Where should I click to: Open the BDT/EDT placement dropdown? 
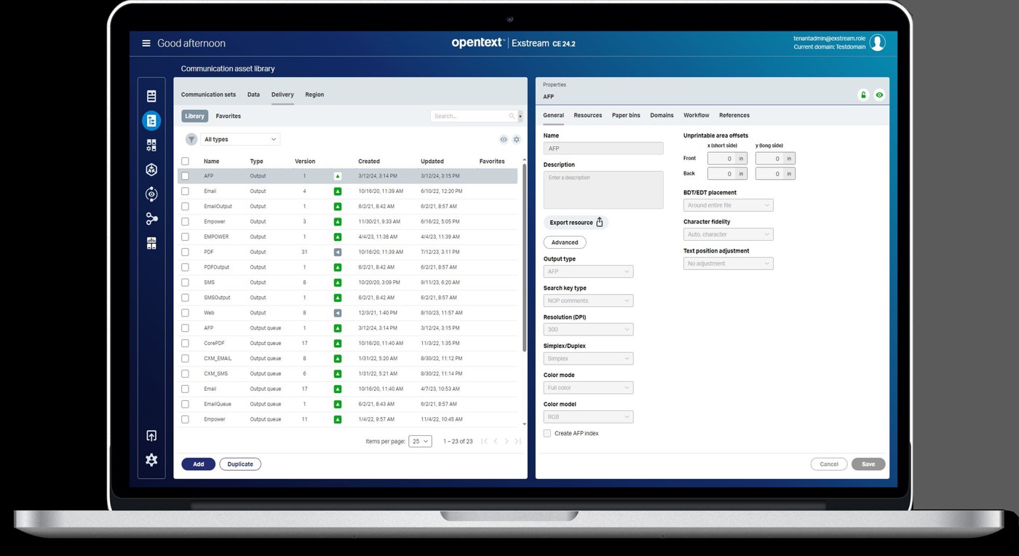pyautogui.click(x=728, y=205)
